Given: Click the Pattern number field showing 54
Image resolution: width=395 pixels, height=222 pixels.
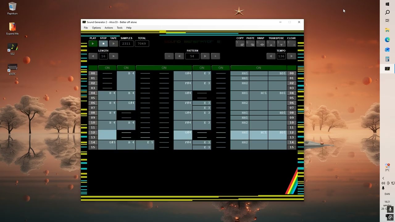Looking at the screenshot, I should [192, 56].
